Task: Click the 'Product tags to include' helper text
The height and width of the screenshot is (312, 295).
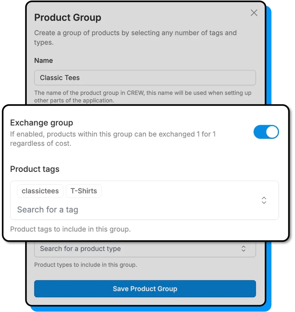Action: (70, 229)
